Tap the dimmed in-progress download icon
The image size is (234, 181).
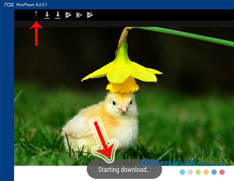(36, 15)
